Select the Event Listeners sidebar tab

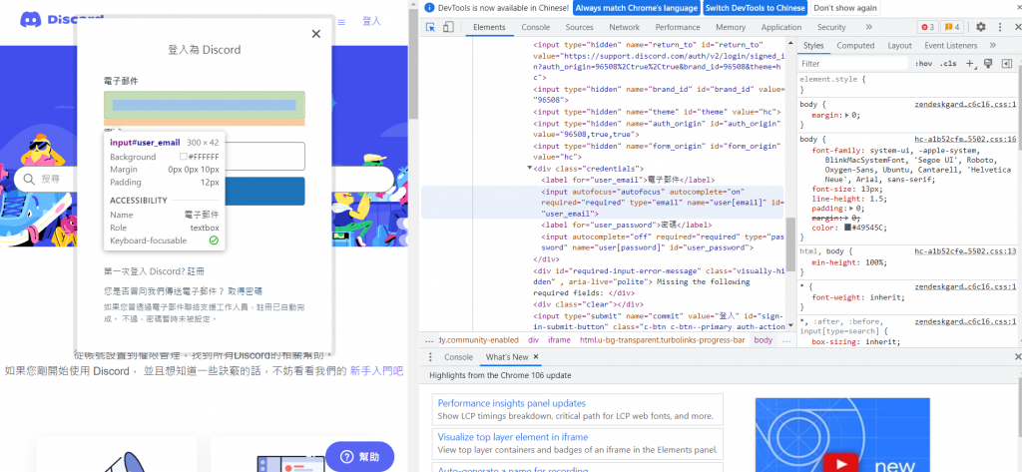(x=951, y=45)
